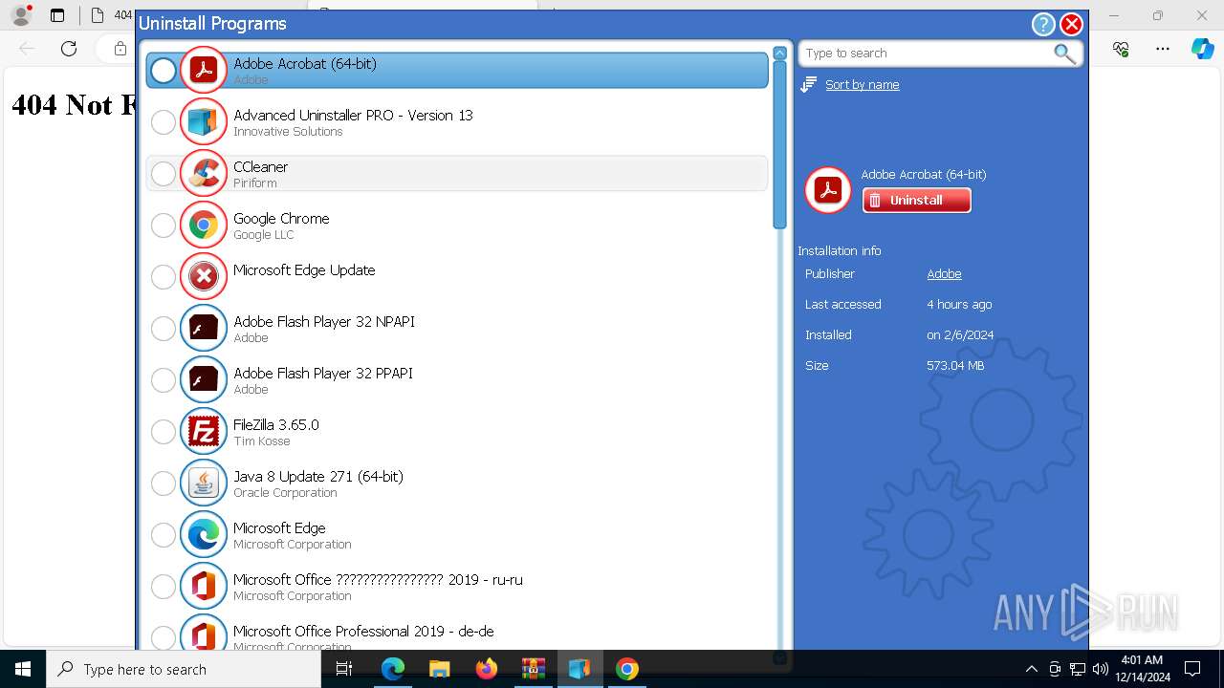The width and height of the screenshot is (1224, 688).
Task: Open help with the question mark icon
Action: pyautogui.click(x=1043, y=25)
